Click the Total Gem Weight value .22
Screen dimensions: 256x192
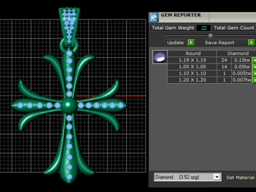(204, 28)
